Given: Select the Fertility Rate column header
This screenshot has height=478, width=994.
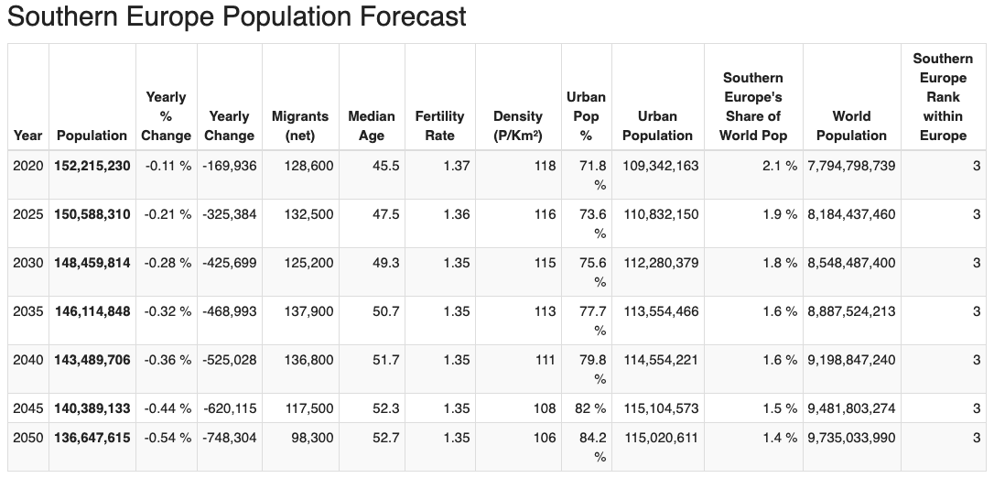Looking at the screenshot, I should click(x=439, y=126).
